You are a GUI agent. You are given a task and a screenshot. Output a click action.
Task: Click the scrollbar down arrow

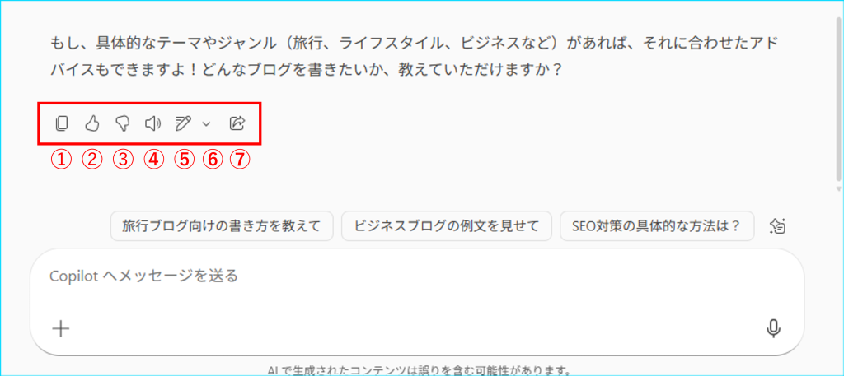coord(838,189)
